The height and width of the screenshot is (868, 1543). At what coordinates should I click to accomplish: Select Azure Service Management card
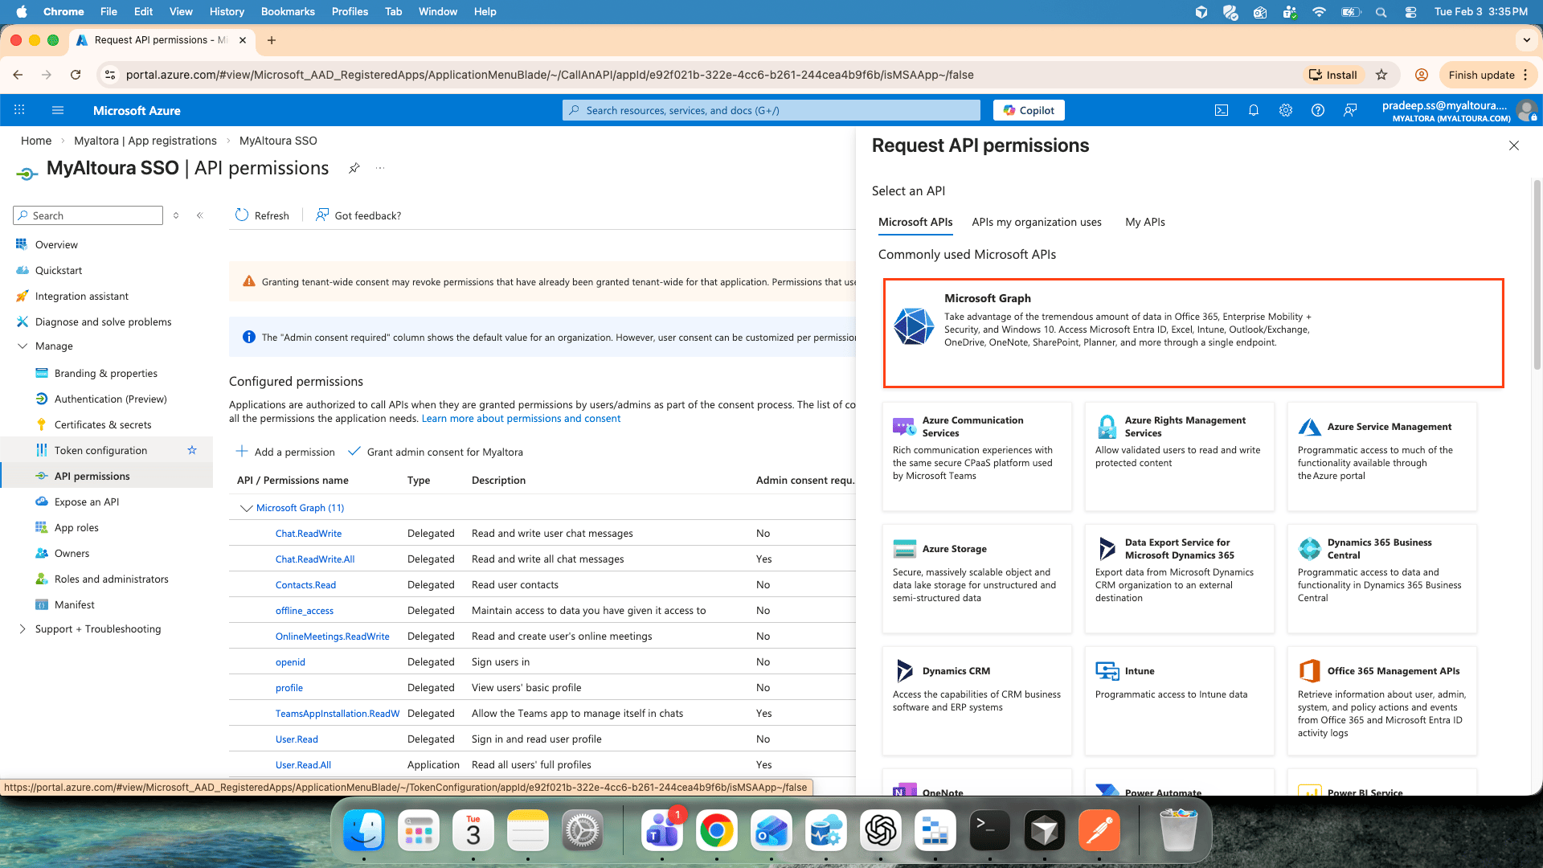pos(1381,457)
